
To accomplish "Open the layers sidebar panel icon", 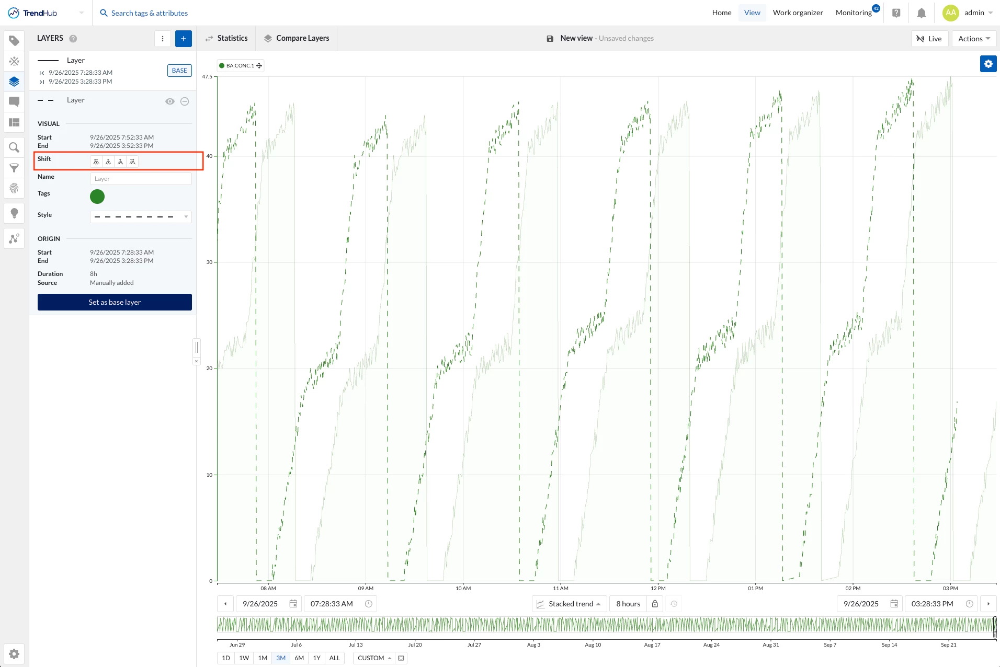I will 14,82.
